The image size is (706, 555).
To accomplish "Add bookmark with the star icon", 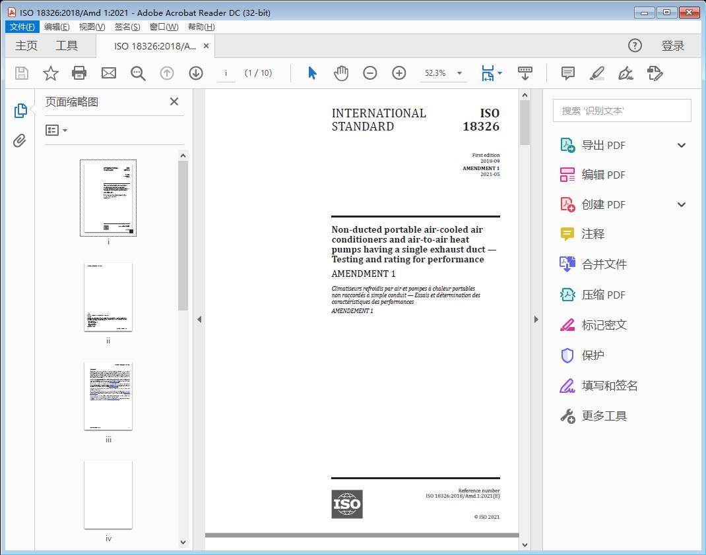I will (50, 73).
